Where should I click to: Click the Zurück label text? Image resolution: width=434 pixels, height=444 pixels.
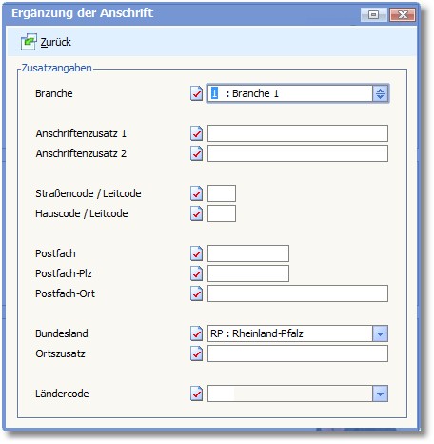click(56, 42)
